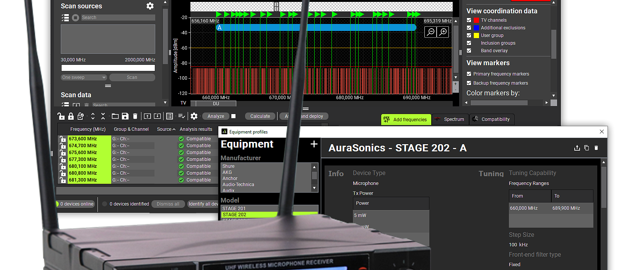Select the 677,300 MHz frequency row
The image size is (632, 270).
[138, 159]
